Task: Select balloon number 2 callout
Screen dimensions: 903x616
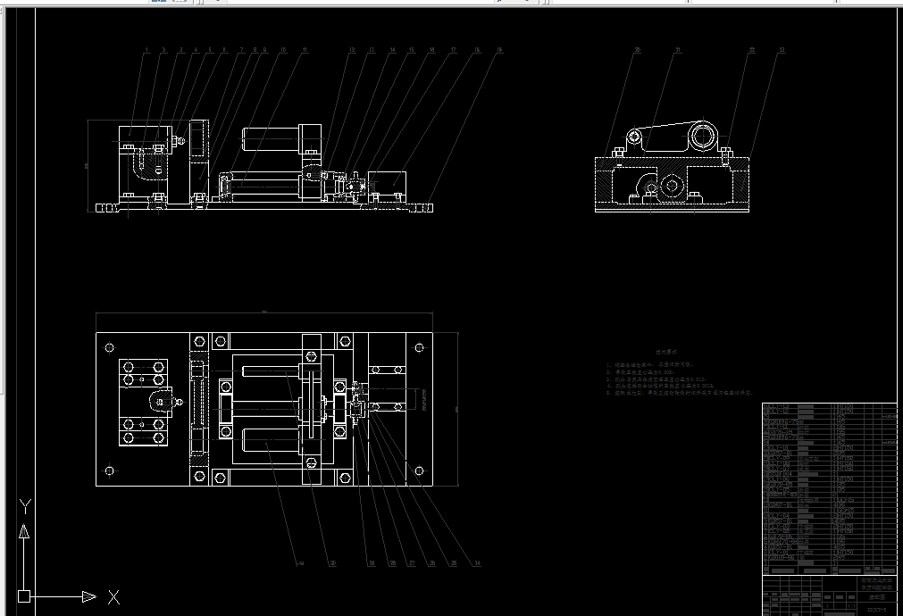Action: point(163,50)
